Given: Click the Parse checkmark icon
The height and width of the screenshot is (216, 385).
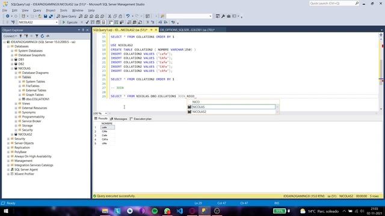Looking at the screenshot, I should tap(87, 22).
